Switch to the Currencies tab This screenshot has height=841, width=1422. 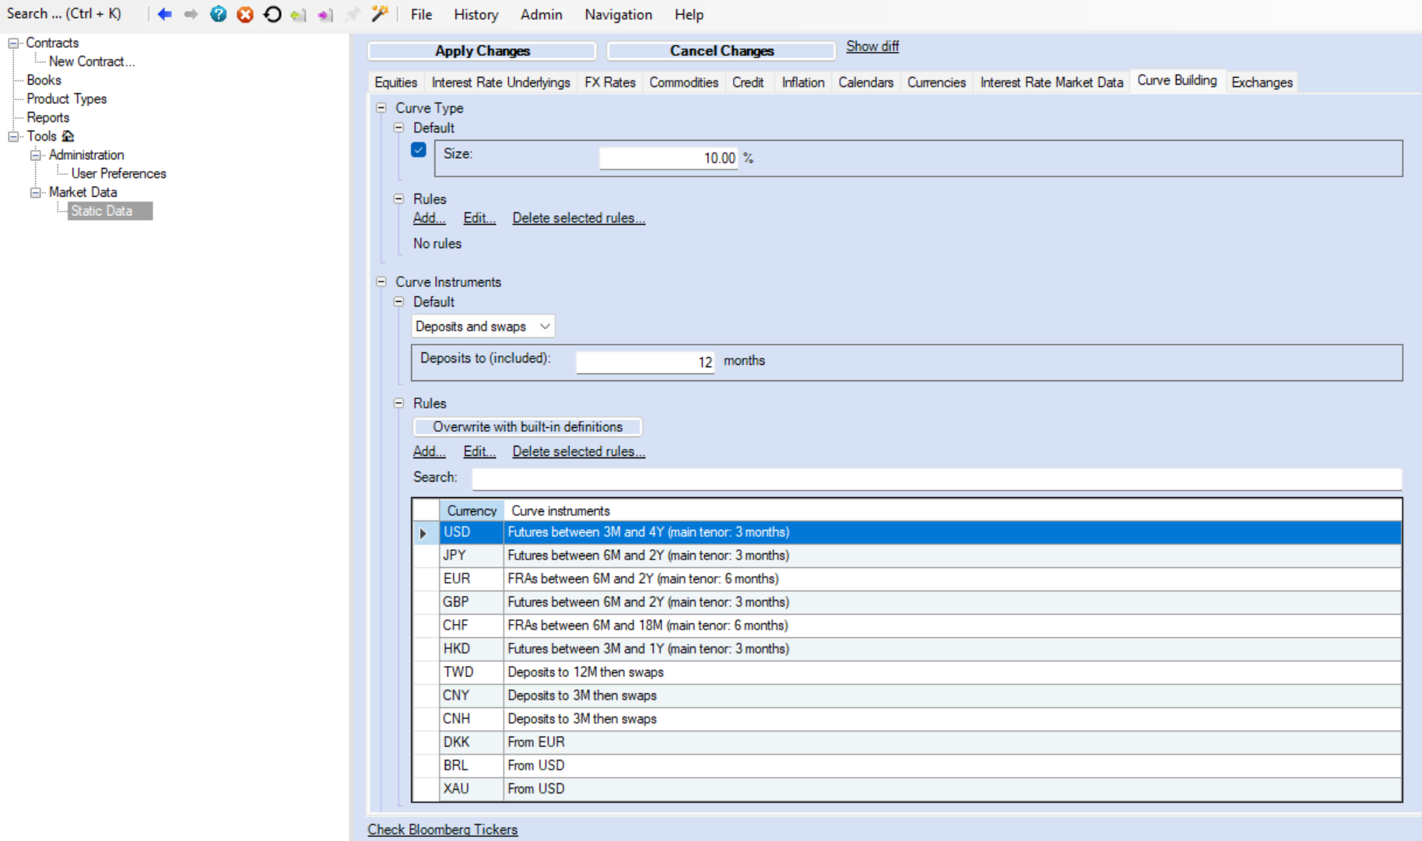[x=936, y=82]
